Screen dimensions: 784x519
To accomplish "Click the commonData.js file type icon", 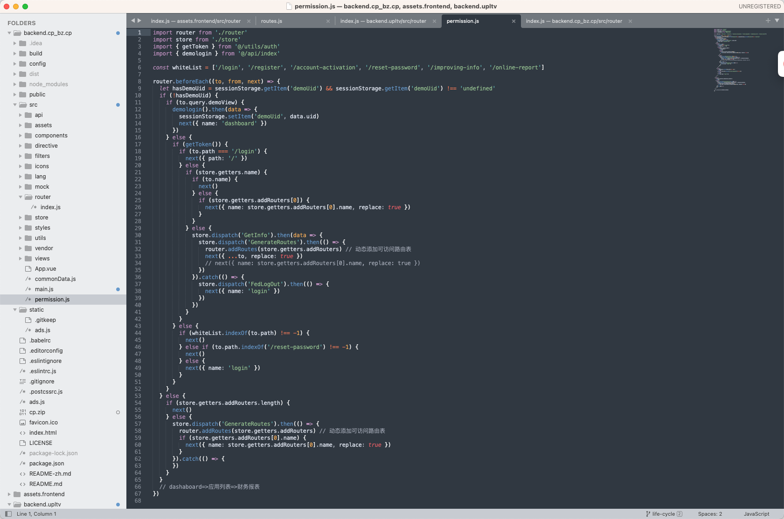I will coord(28,279).
